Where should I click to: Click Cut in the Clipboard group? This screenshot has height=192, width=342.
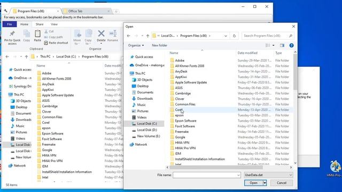coord(49,31)
